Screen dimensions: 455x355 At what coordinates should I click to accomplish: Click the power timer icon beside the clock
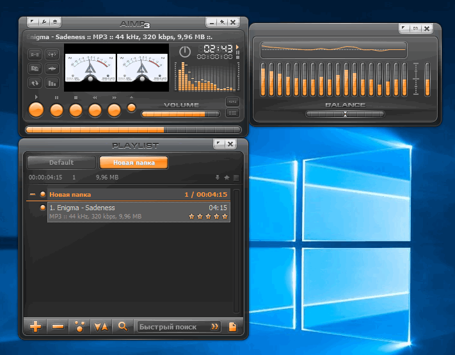click(185, 51)
